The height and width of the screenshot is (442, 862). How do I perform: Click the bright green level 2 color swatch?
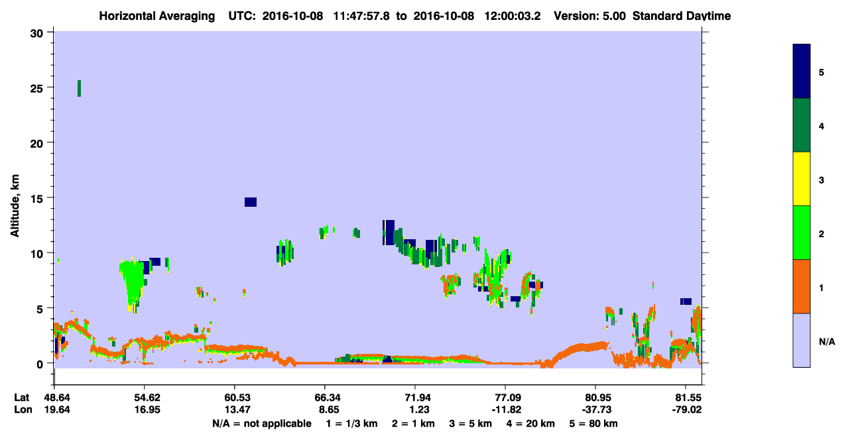802,233
